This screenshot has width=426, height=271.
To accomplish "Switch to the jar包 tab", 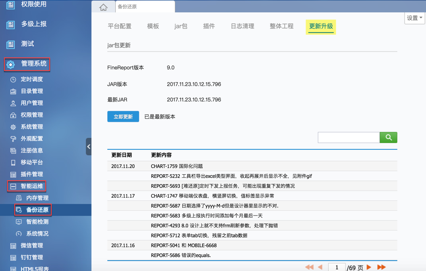I will point(181,26).
